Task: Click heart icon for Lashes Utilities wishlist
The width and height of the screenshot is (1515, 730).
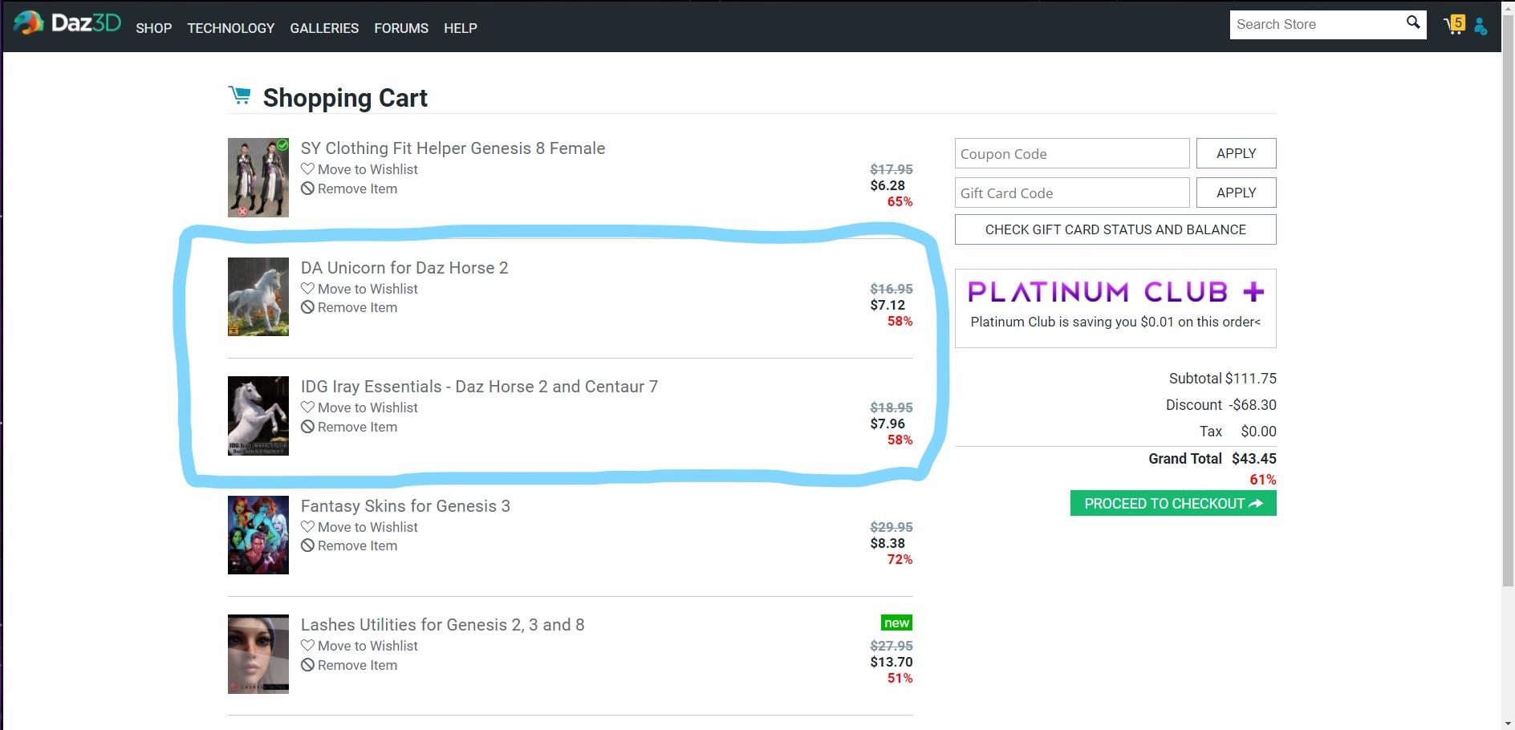Action: [x=307, y=646]
